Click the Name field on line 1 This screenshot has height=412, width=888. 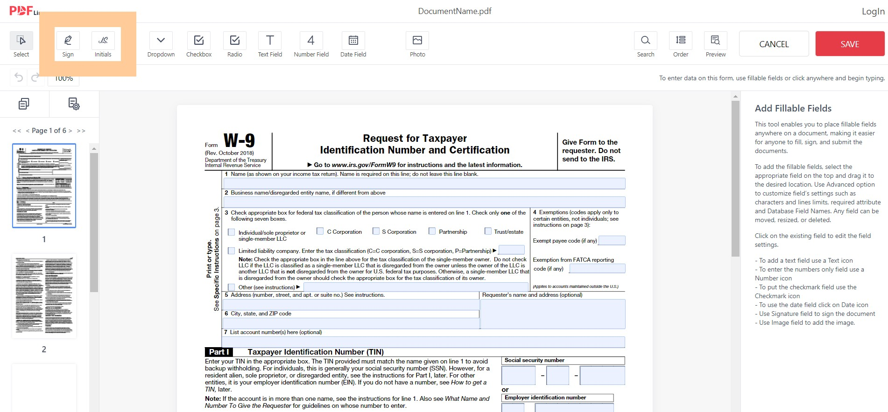coord(424,183)
